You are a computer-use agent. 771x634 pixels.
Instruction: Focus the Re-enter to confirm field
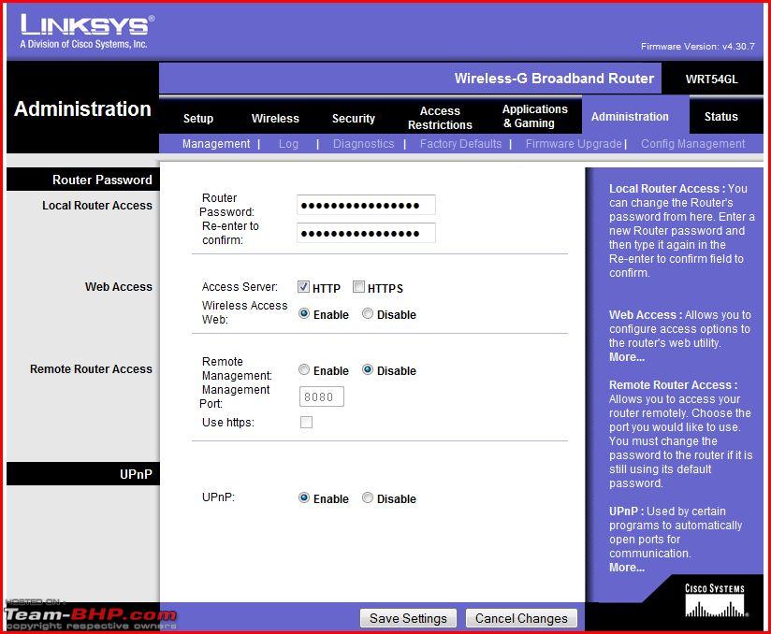[x=366, y=233]
